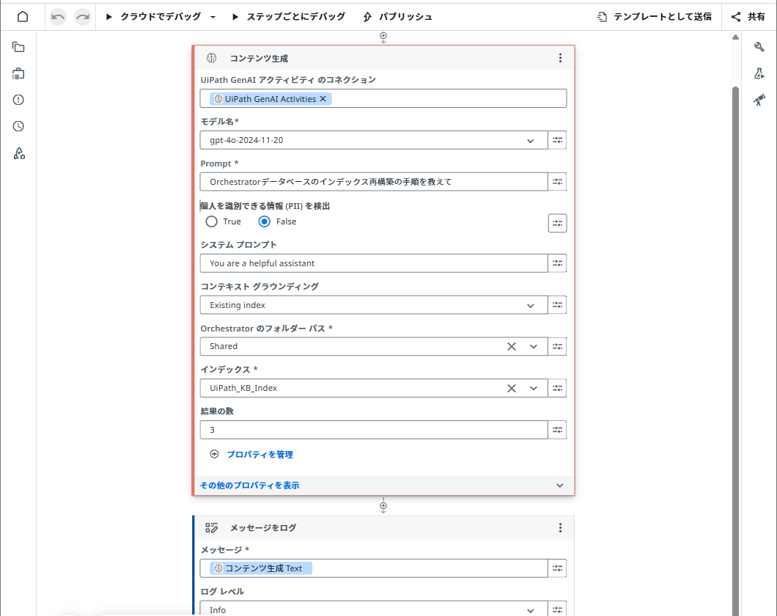Expand the Orchestrator folder path dropdown
This screenshot has height=616, width=777.
(534, 346)
